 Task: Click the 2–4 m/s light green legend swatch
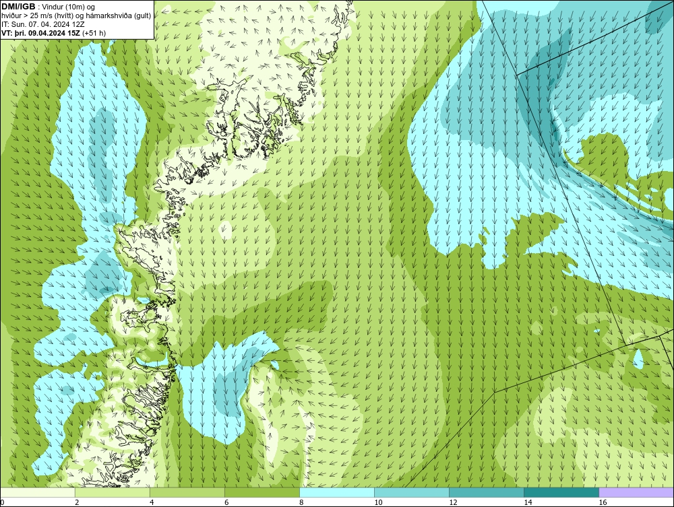112,492
